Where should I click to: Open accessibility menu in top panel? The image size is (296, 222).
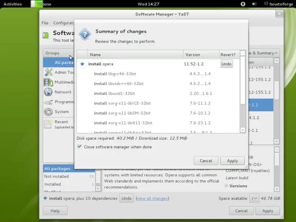pos(243,4)
